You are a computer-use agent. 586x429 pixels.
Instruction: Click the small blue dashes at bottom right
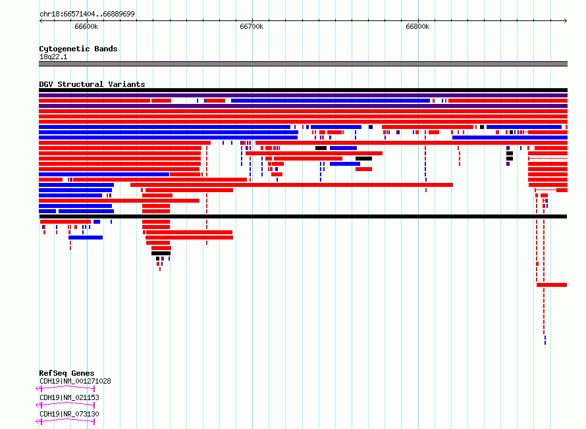point(545,340)
